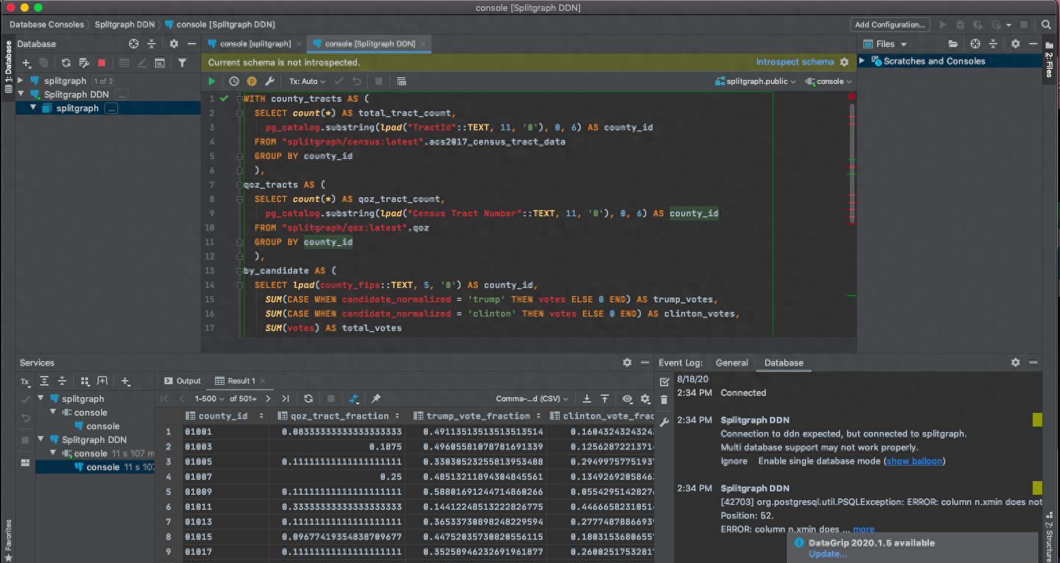Image resolution: width=1060 pixels, height=563 pixels.
Task: Select the console [Splitgraph DDN] editor tab
Action: coord(370,44)
